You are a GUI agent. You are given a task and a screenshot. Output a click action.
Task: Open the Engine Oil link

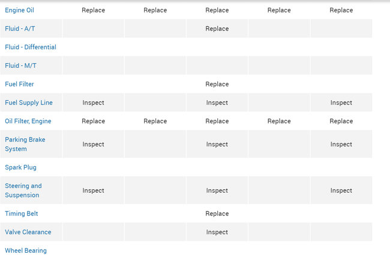tap(19, 10)
